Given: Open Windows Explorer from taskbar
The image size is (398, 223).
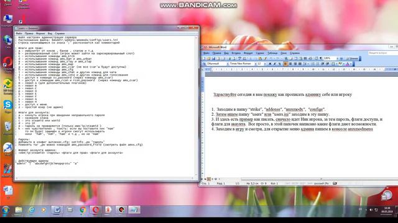Looking at the screenshot, I should click(19, 210).
